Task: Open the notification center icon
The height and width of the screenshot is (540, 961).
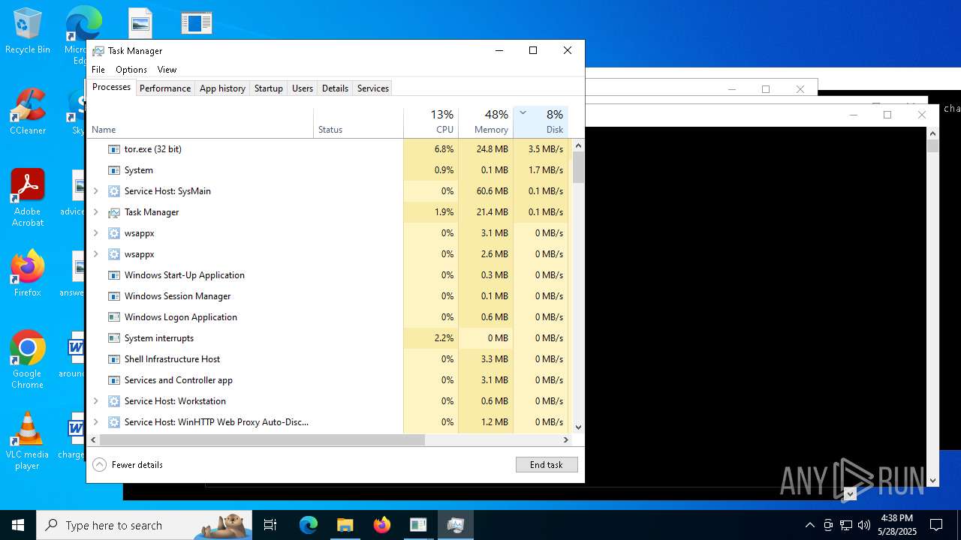Action: tap(936, 525)
